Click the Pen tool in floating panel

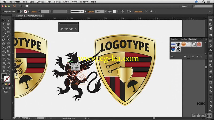[x=62, y=29]
